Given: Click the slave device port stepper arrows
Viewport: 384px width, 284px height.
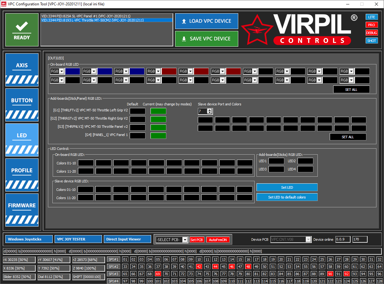Looking at the screenshot, I should click(x=209, y=111).
